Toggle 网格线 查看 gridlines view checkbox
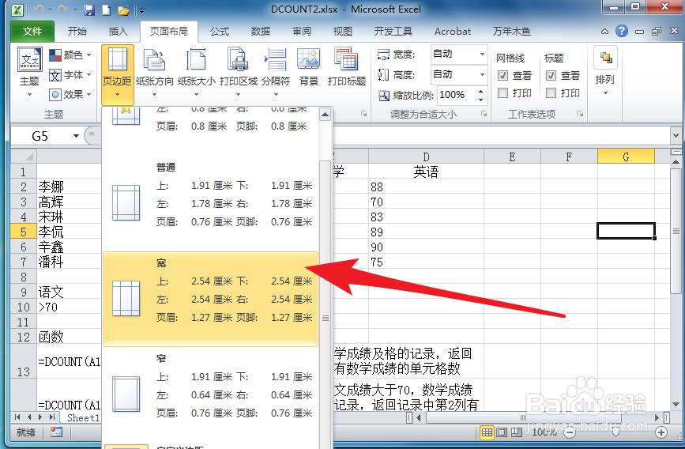This screenshot has height=449, width=685. coord(502,76)
